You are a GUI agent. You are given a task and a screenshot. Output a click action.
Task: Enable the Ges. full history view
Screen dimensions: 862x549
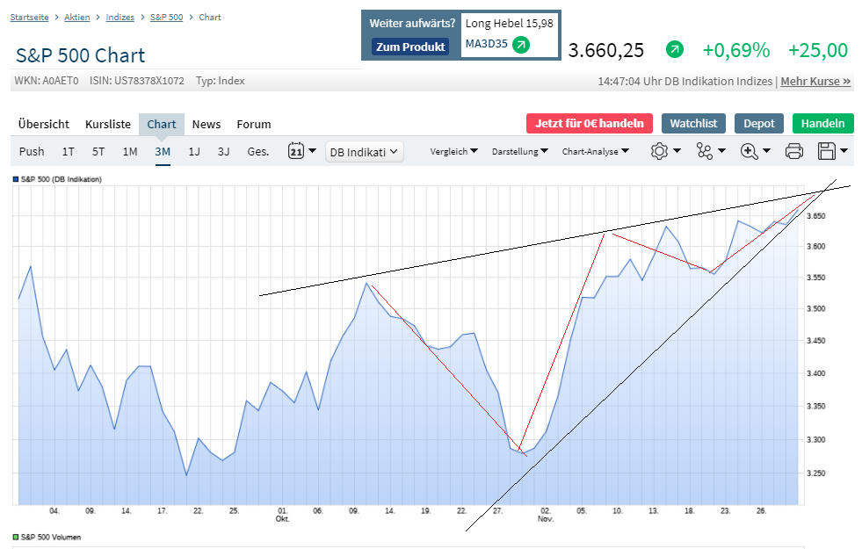pos(257,150)
